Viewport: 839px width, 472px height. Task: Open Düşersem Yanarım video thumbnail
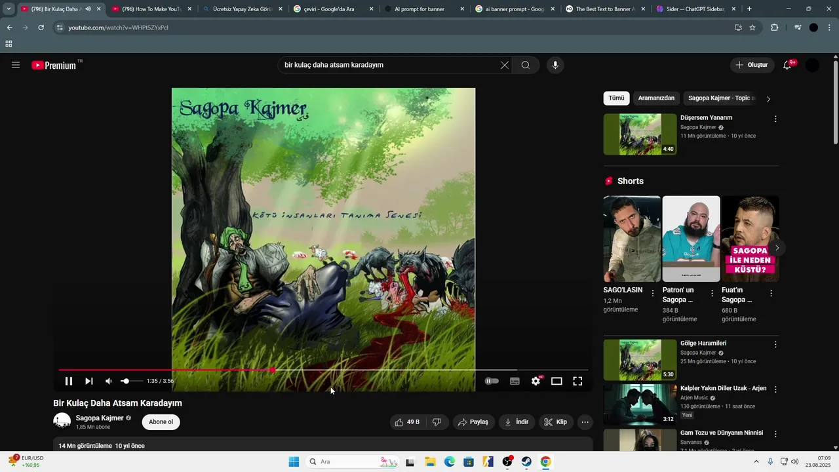tap(640, 134)
